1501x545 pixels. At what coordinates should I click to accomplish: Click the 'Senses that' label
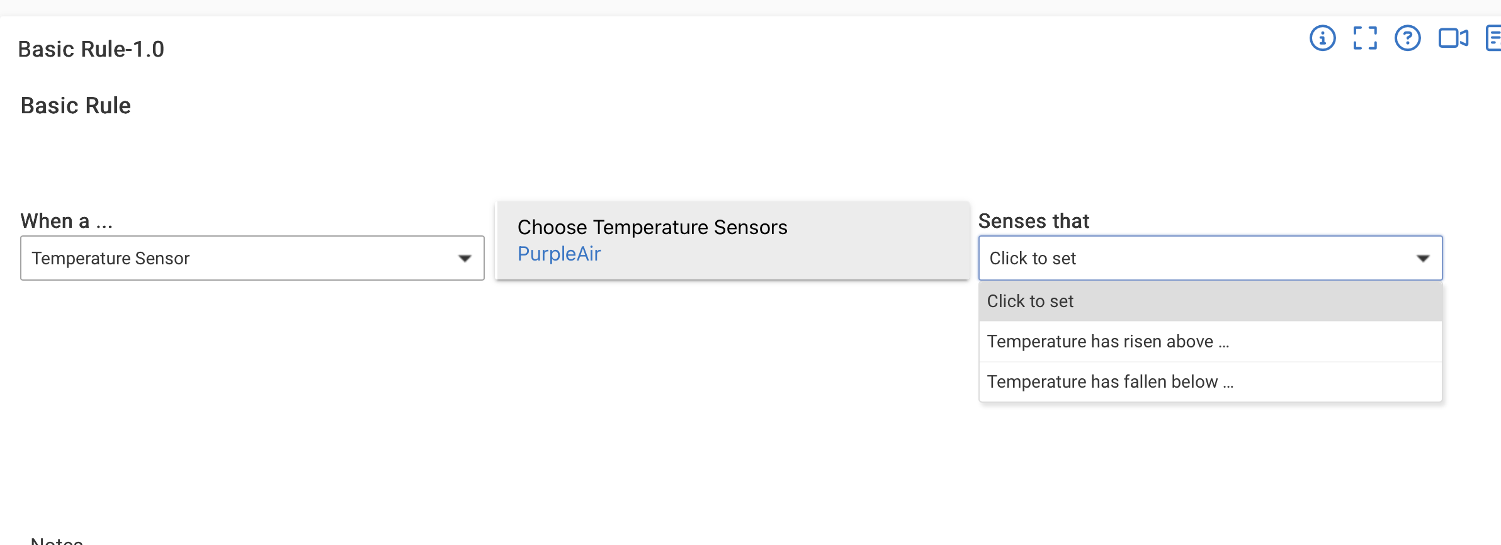[1034, 221]
